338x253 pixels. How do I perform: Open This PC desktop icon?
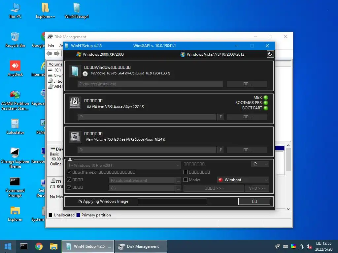click(x=15, y=10)
